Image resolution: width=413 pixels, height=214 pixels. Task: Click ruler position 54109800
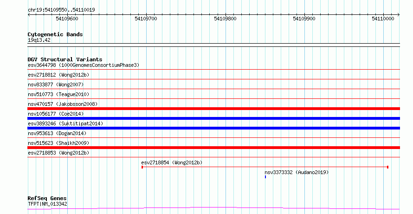(225, 19)
